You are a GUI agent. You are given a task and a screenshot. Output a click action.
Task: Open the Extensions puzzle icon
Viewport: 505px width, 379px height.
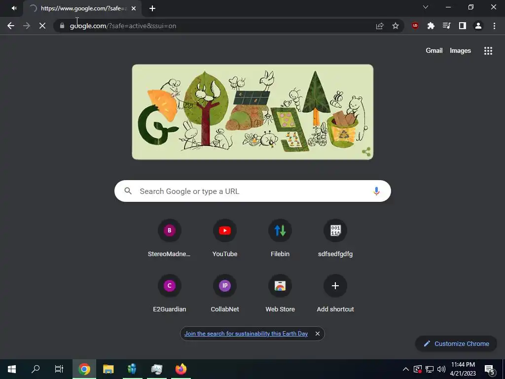click(431, 26)
